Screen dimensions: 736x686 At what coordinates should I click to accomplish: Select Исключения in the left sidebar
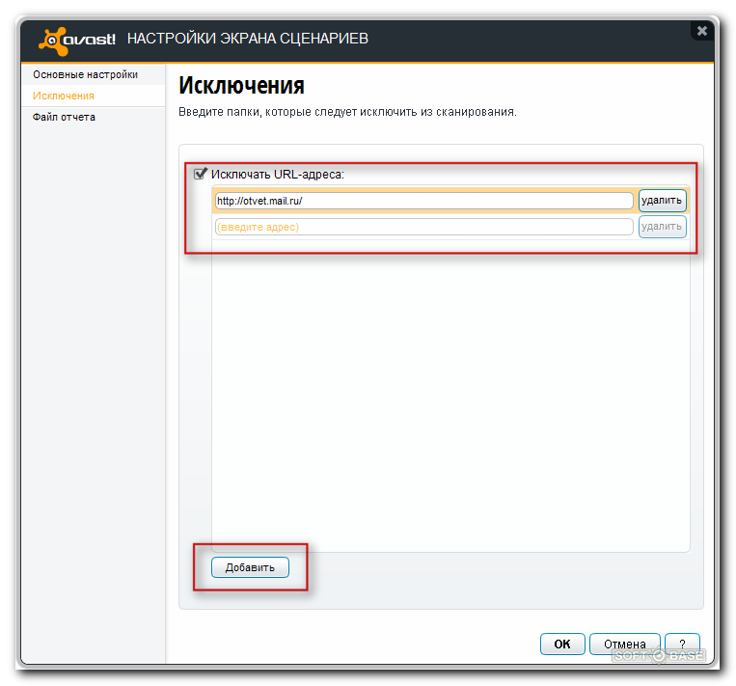(x=64, y=96)
